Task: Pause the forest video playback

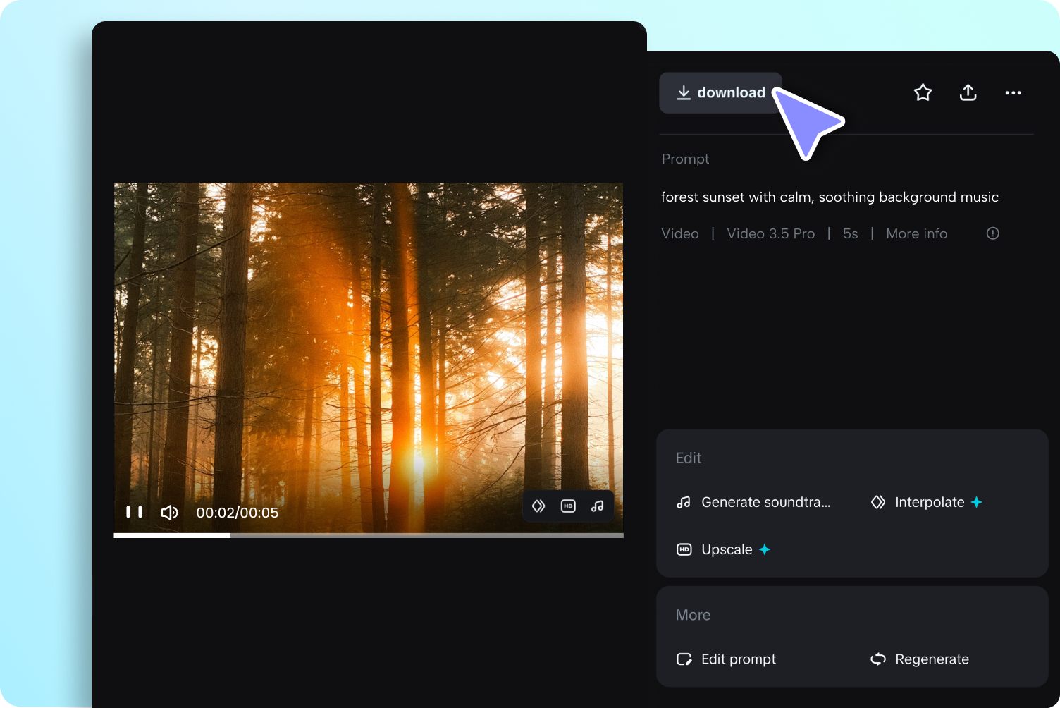Action: tap(135, 512)
